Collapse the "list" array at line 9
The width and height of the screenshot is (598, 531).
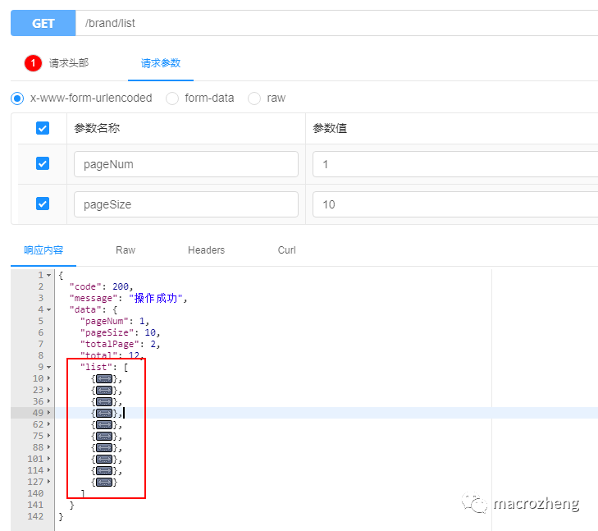(49, 367)
